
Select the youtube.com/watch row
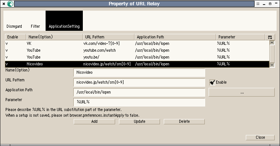pos(137,50)
